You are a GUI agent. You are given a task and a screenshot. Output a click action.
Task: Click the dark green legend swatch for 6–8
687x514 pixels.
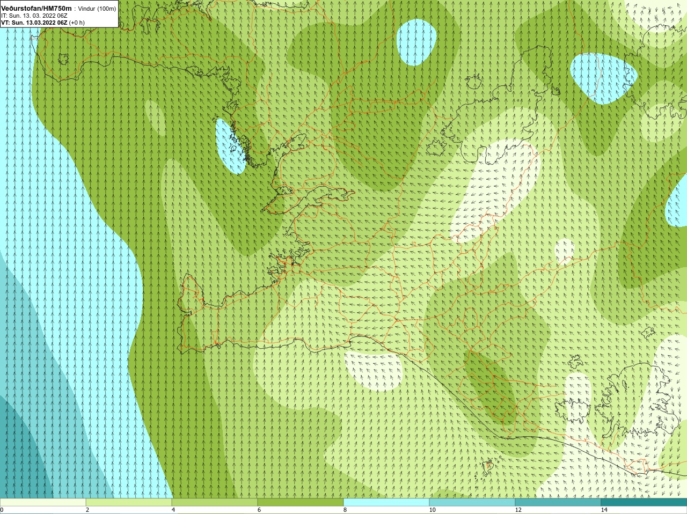(301, 502)
